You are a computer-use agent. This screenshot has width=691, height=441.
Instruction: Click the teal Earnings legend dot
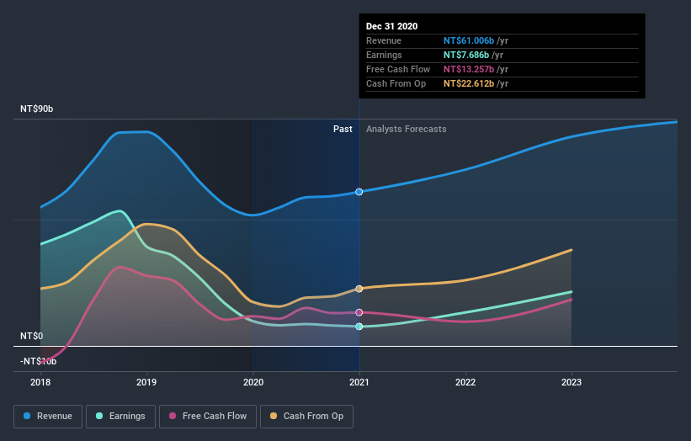click(99, 416)
